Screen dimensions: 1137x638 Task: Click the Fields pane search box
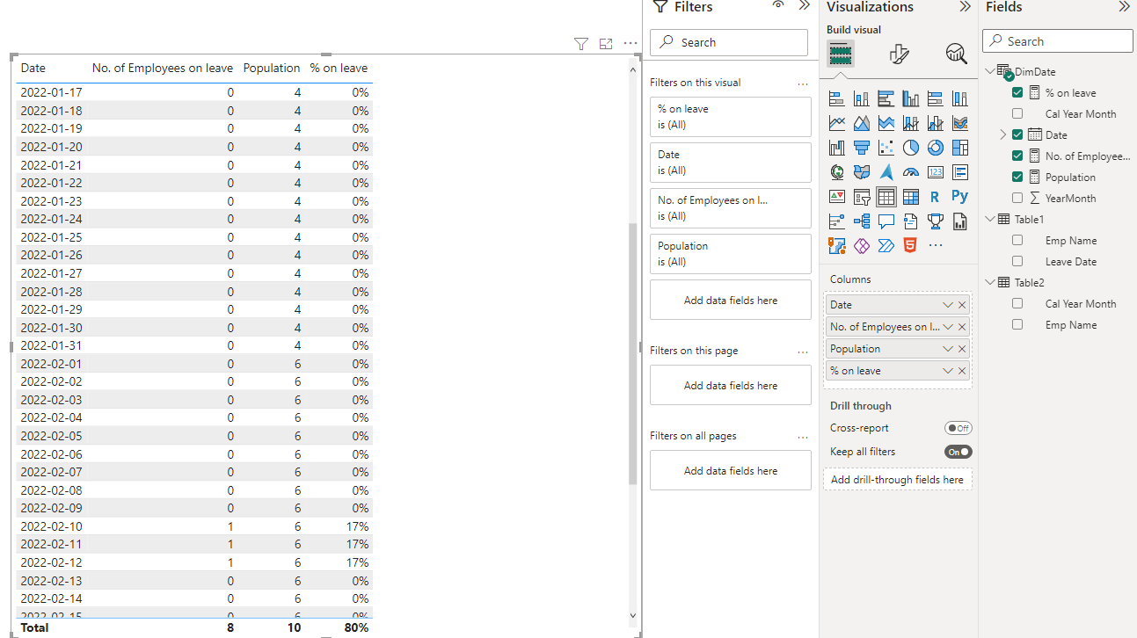[x=1058, y=41]
